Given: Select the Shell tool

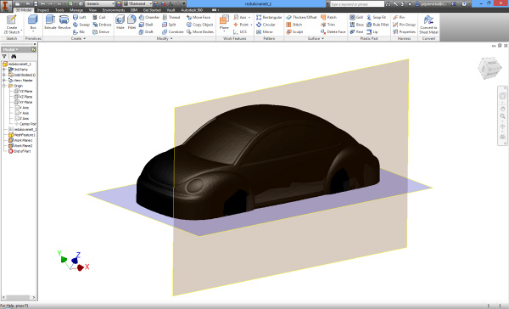Looking at the screenshot, I should pyautogui.click(x=146, y=25).
